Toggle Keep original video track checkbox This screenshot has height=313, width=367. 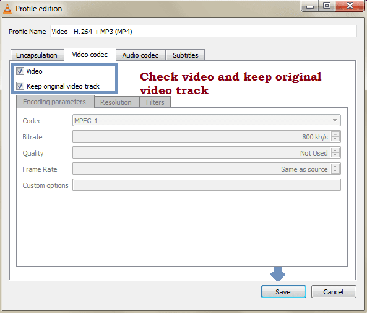pos(20,86)
